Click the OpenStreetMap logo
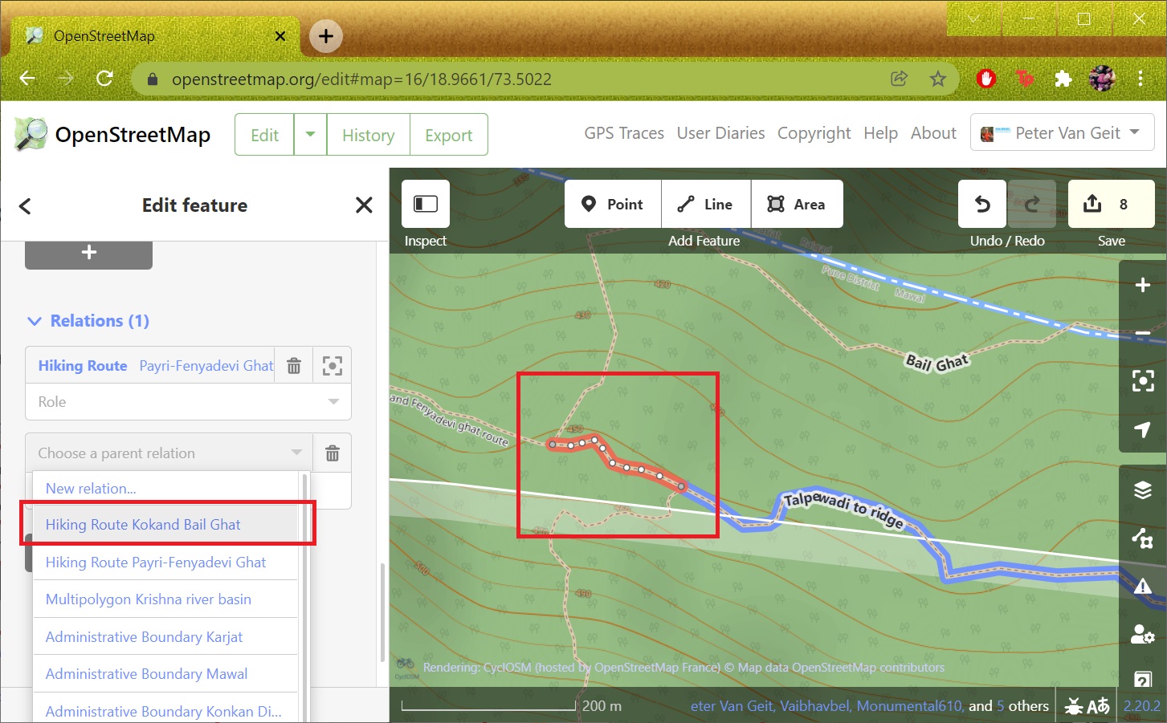Image resolution: width=1167 pixels, height=723 pixels. (112, 135)
